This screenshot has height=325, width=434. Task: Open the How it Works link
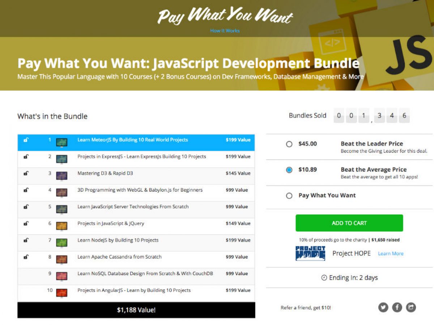click(225, 31)
